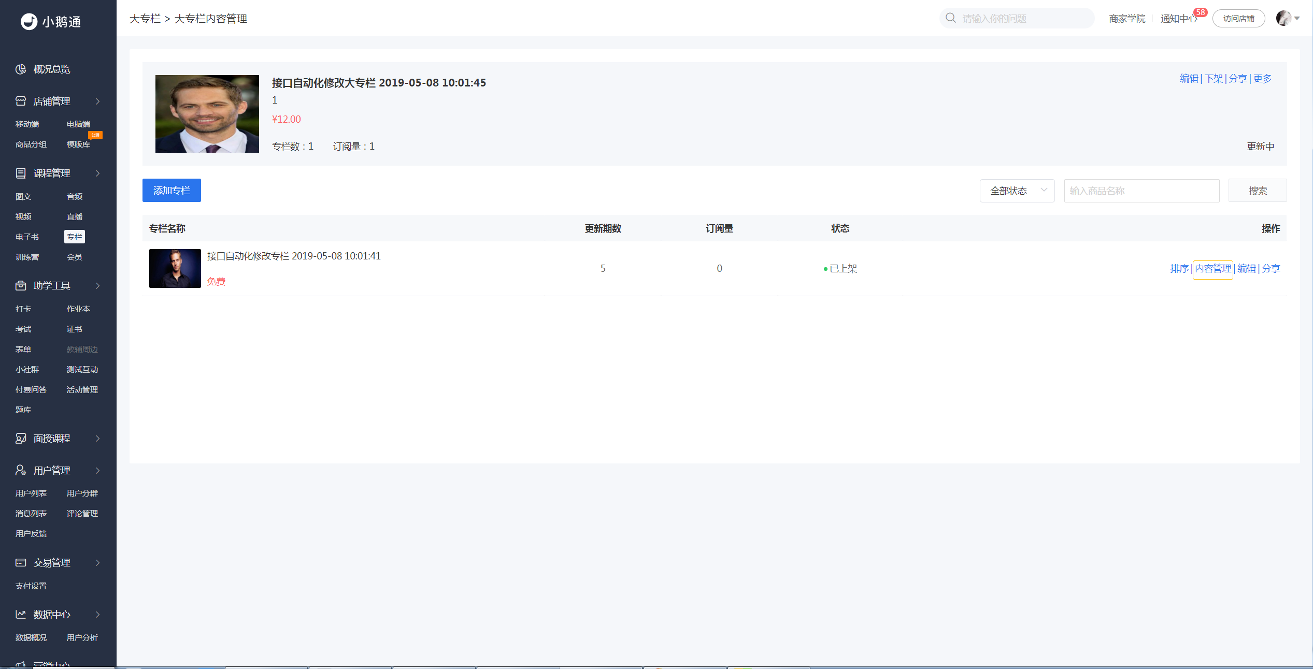1313x669 pixels.
Task: Click 大专栏 breadcrumb link
Action: click(145, 19)
